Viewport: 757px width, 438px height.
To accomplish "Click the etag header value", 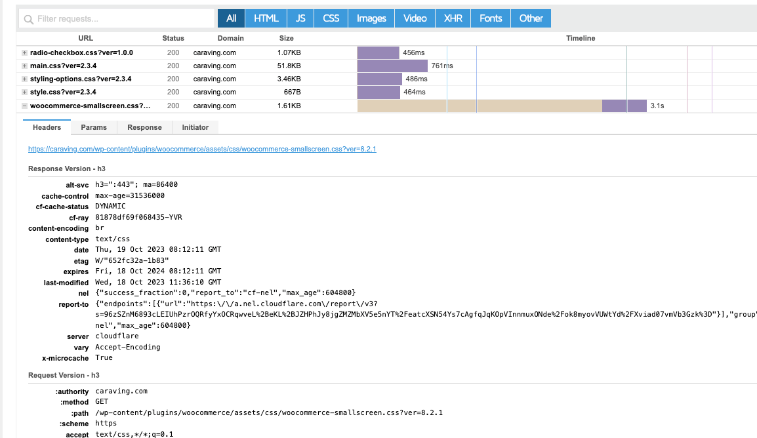I will coord(132,260).
